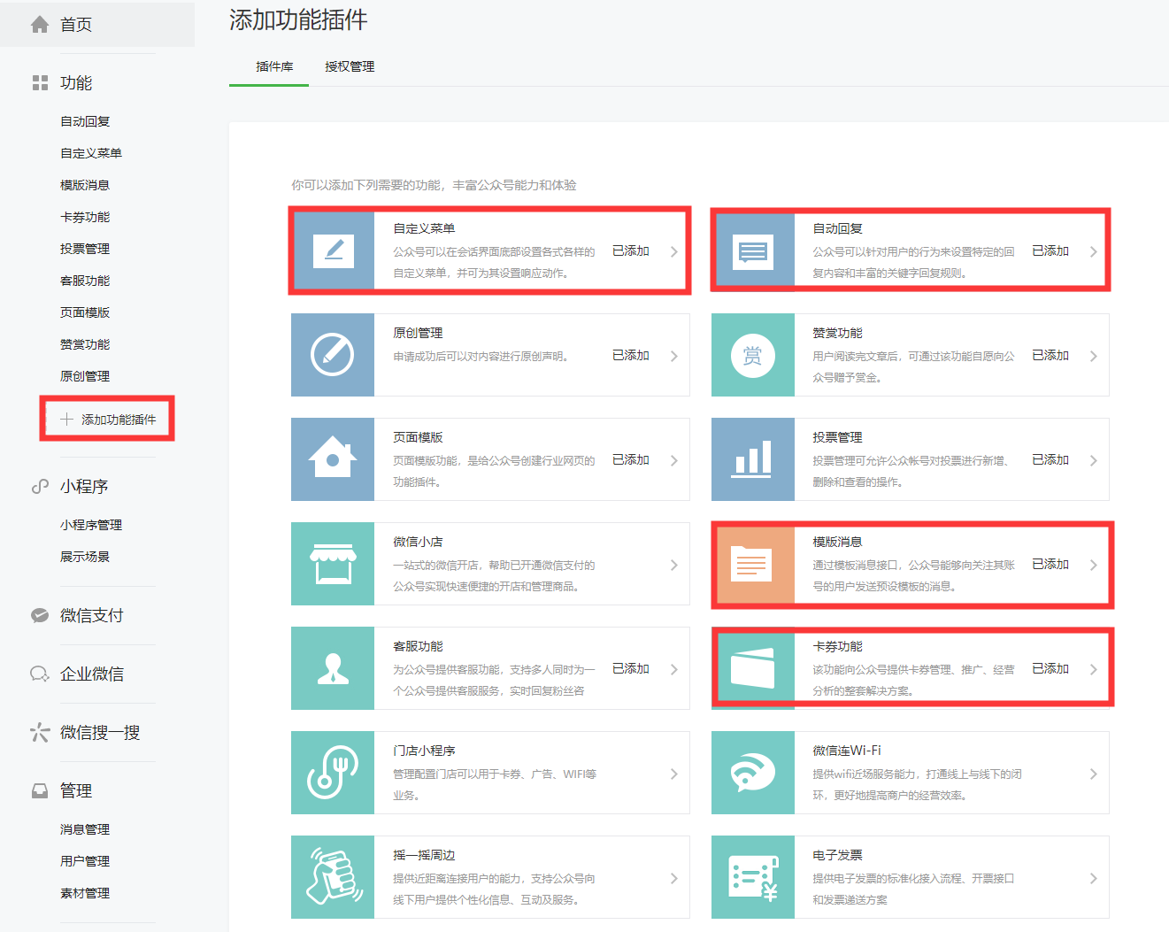Open 赞赏功能 in the sidebar
This screenshot has height=932, width=1169.
pyautogui.click(x=85, y=344)
